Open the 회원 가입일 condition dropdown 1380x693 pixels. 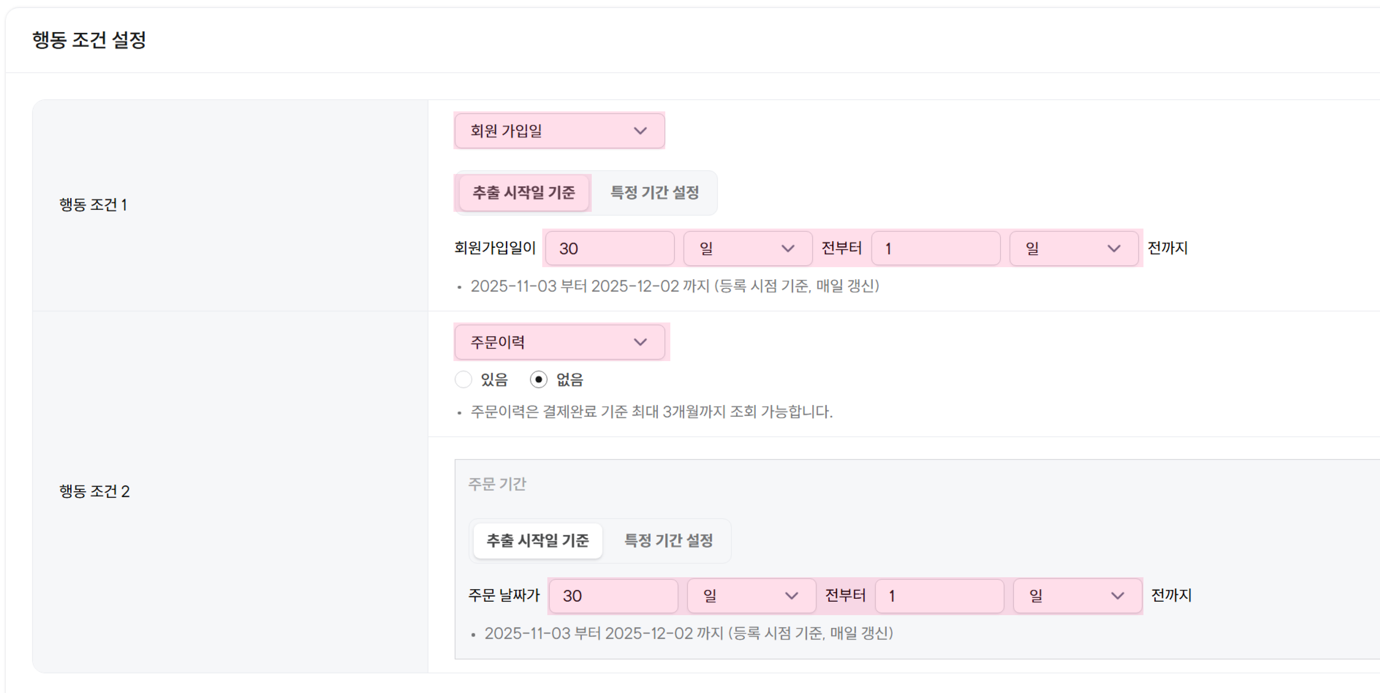coord(559,130)
